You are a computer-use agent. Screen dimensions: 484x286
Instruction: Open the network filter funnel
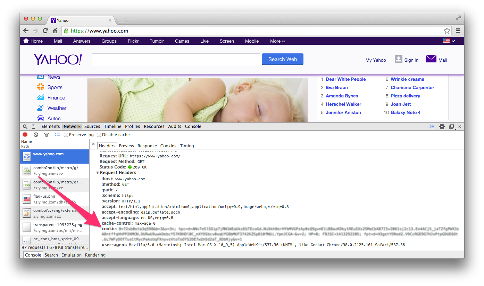point(47,135)
